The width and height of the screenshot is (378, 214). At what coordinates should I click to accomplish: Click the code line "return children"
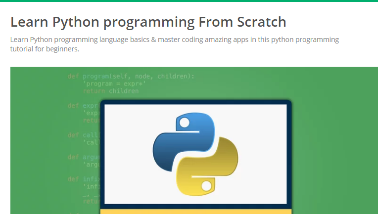click(x=111, y=91)
